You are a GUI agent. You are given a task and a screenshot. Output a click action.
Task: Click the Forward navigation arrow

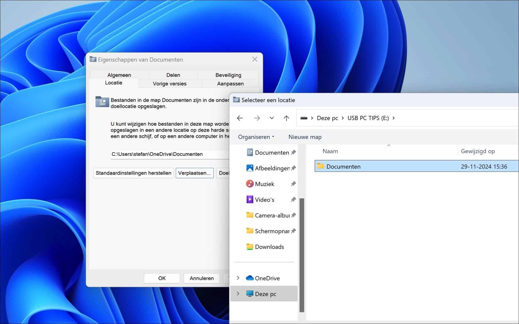[257, 118]
